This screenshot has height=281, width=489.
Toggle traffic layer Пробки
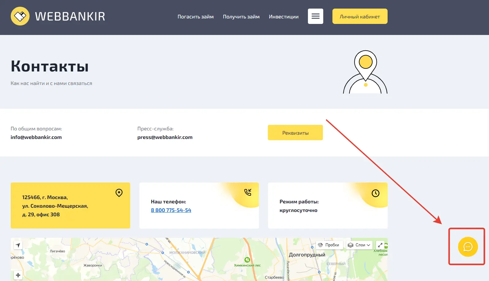click(x=329, y=245)
